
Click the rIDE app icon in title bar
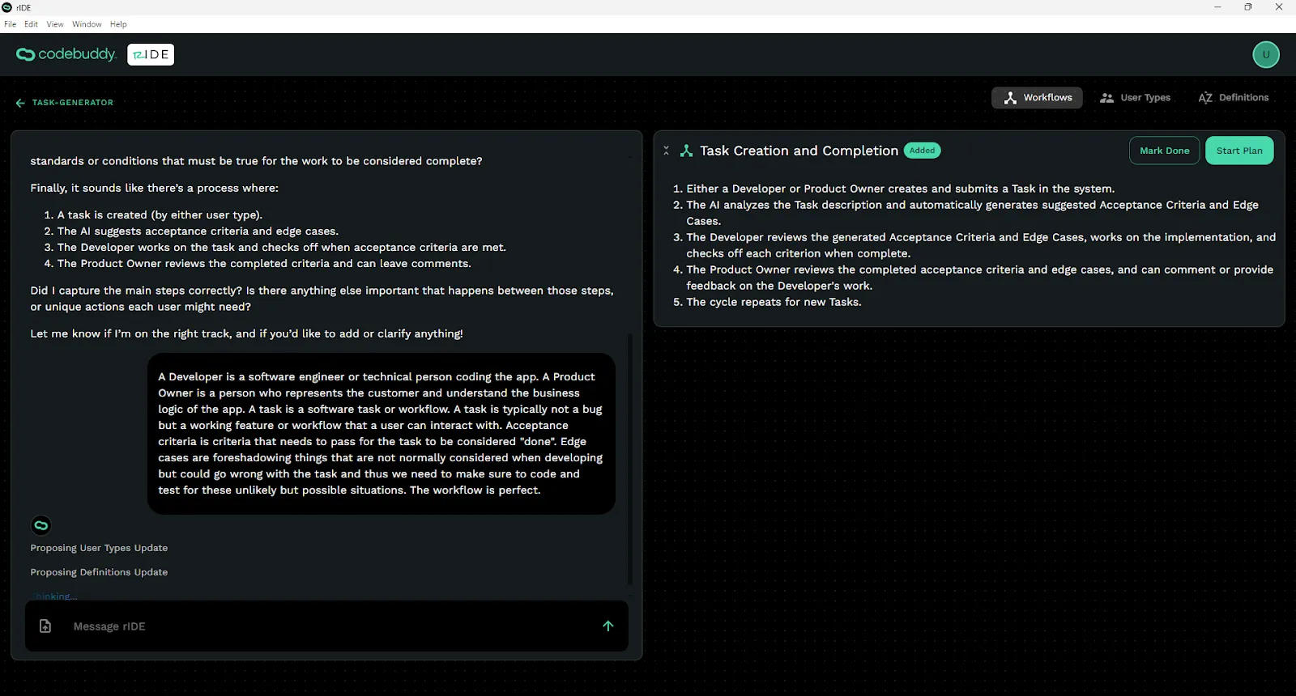coord(7,7)
